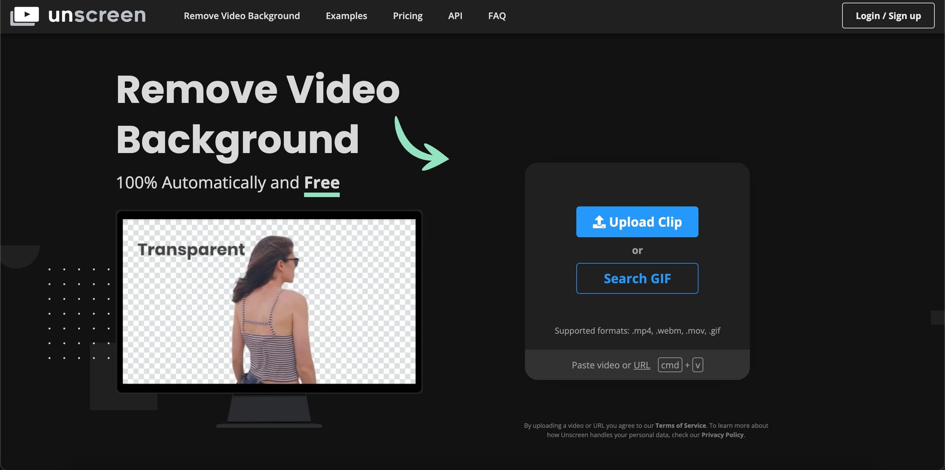Click the Transparent demo video preview
Image resolution: width=945 pixels, height=470 pixels.
pos(269,301)
